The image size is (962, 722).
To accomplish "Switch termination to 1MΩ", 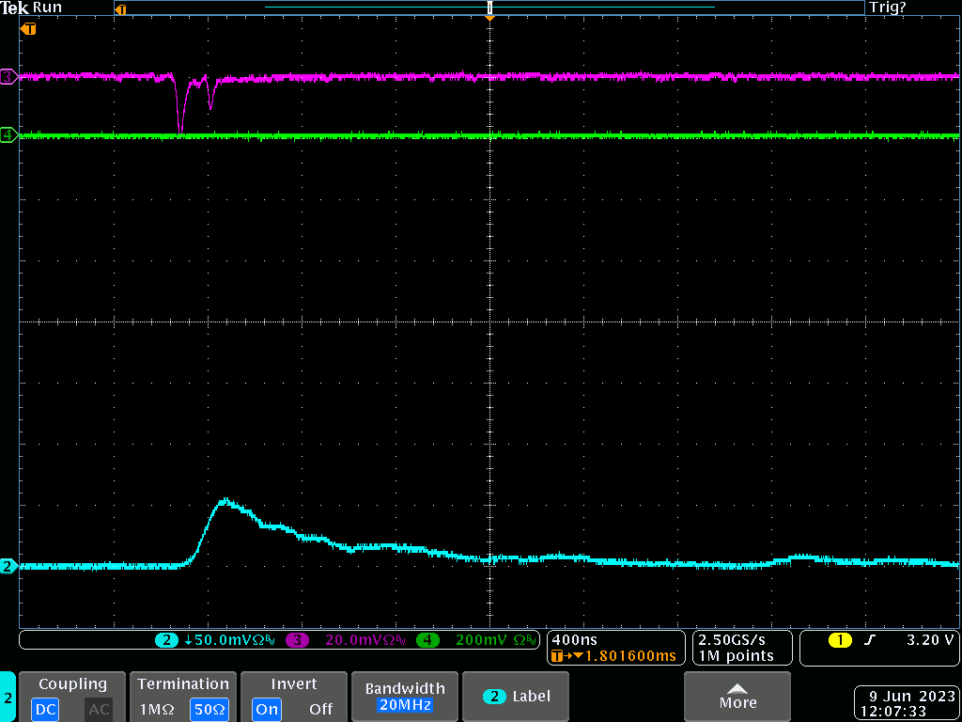I will (x=155, y=709).
